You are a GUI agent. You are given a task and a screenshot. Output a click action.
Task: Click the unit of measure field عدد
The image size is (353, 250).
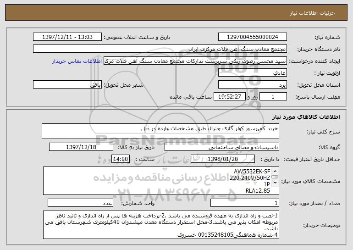[x=80, y=203]
